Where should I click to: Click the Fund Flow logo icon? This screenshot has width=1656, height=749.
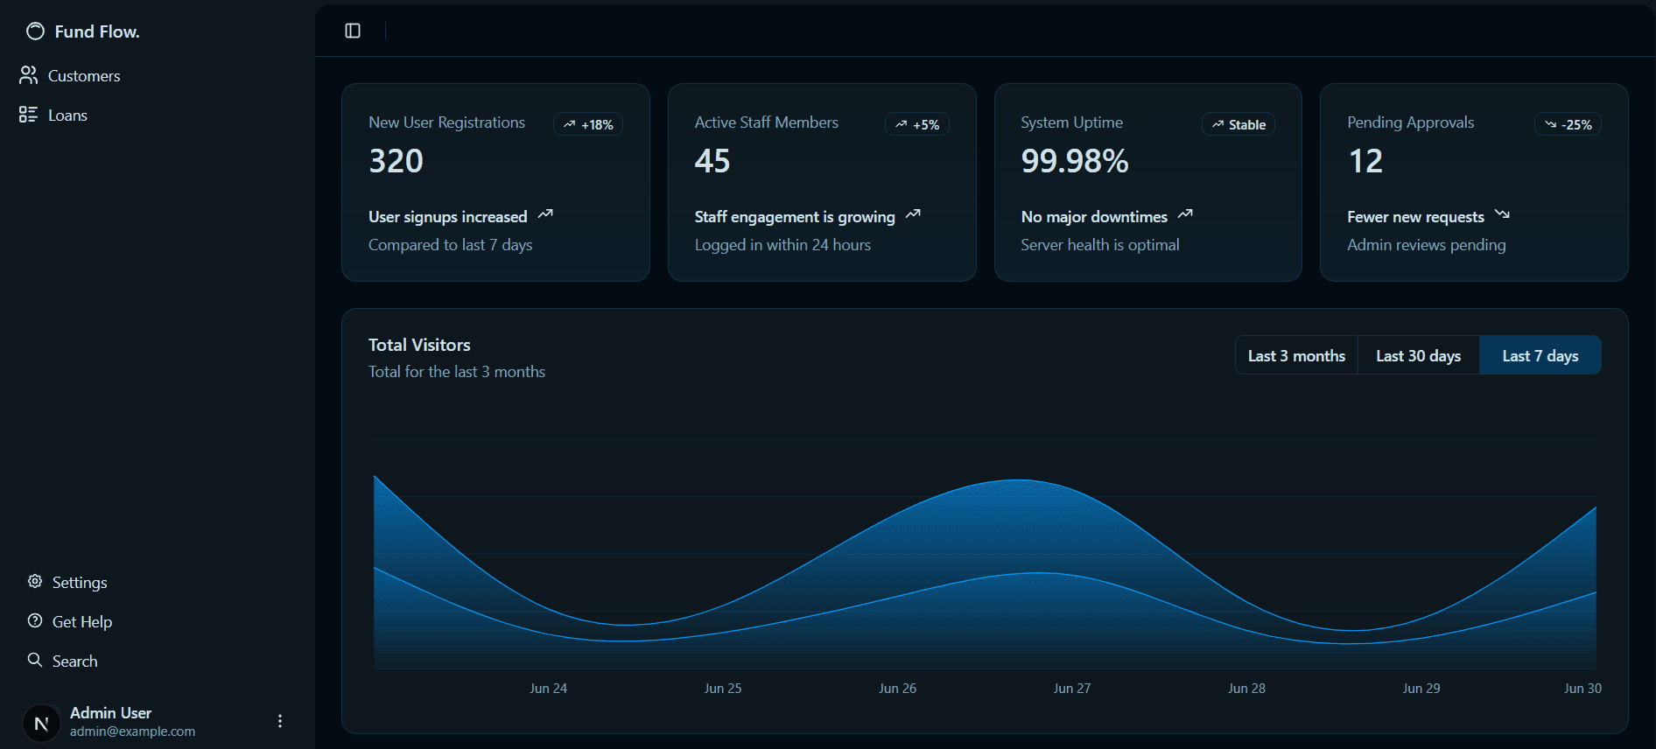pos(35,31)
